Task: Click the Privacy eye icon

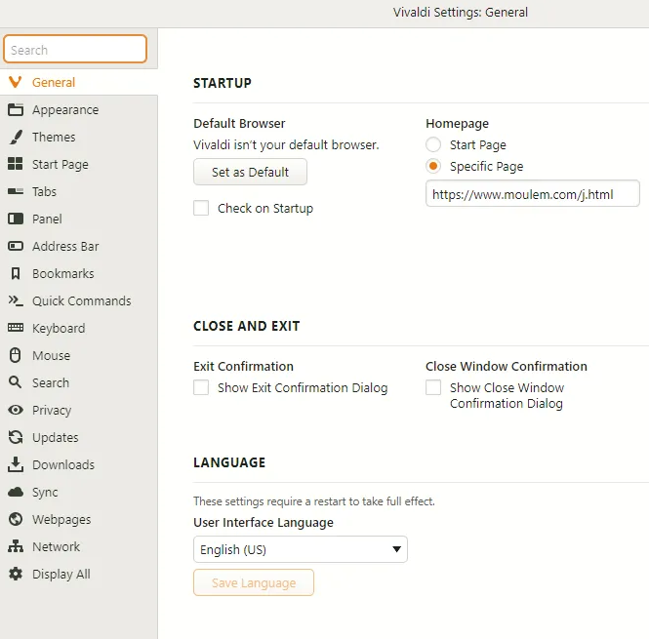Action: coord(16,411)
